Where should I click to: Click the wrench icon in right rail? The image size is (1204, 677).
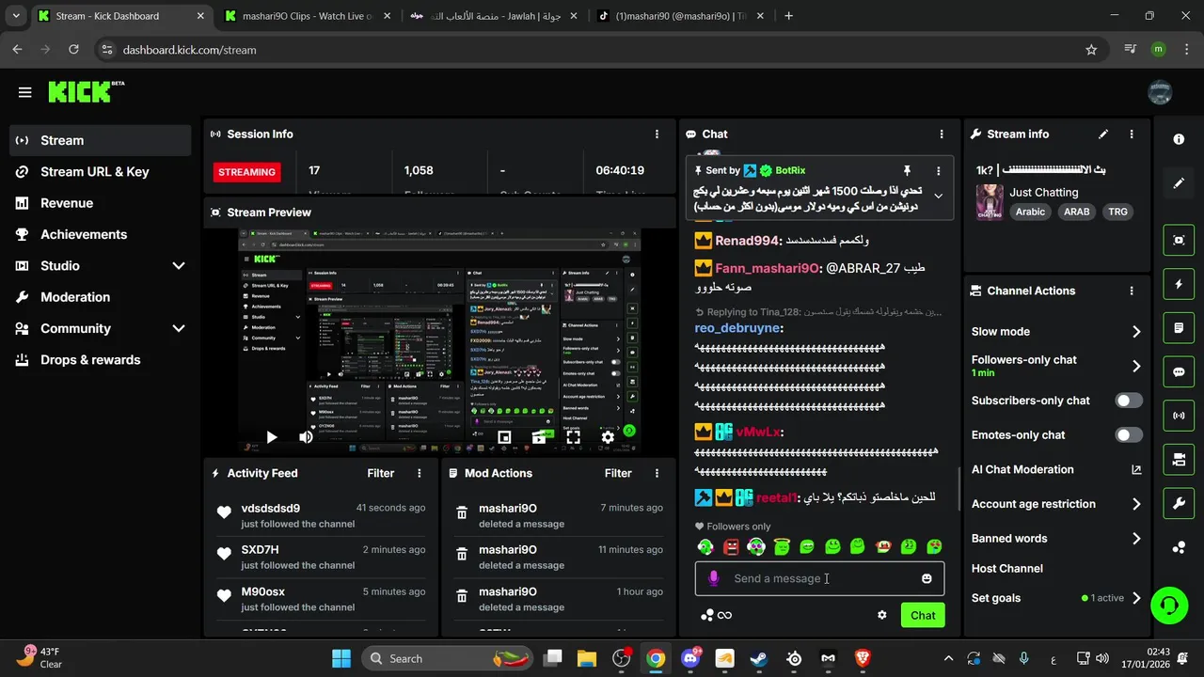(1179, 503)
